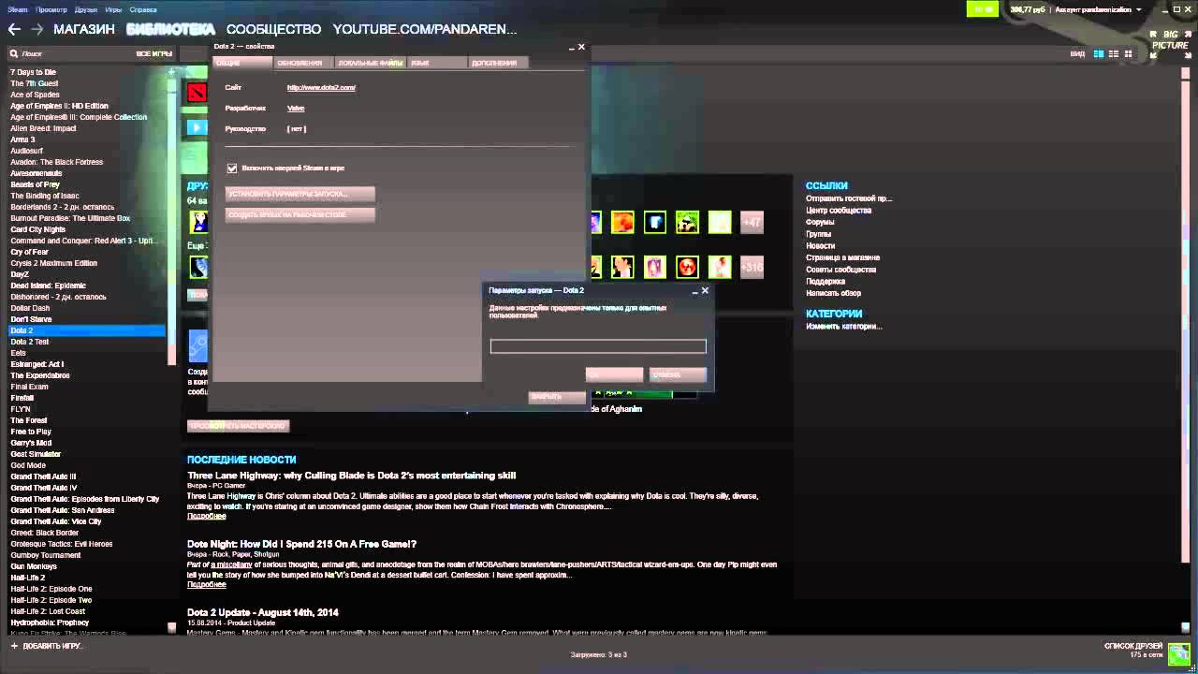The width and height of the screenshot is (1198, 674).
Task: Enable Steam overlay in game checkbox
Action: [x=232, y=168]
